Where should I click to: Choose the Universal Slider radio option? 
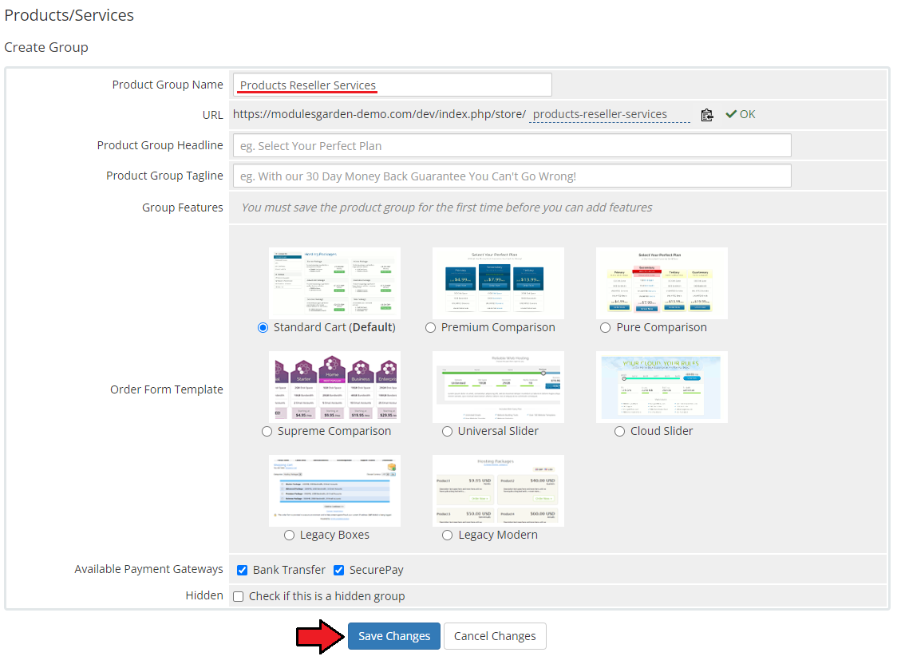point(447,431)
